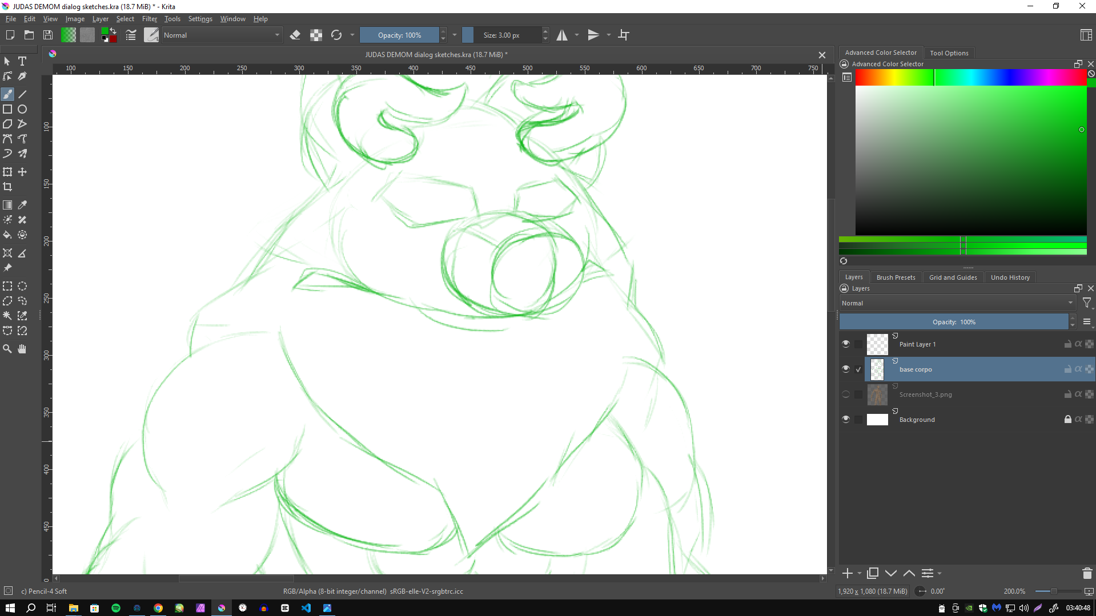Select the Move tool
Image resolution: width=1096 pixels, height=616 pixels.
click(x=22, y=172)
